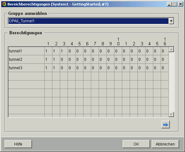Click the Abbrechen button
185x152 pixels.
click(x=165, y=144)
